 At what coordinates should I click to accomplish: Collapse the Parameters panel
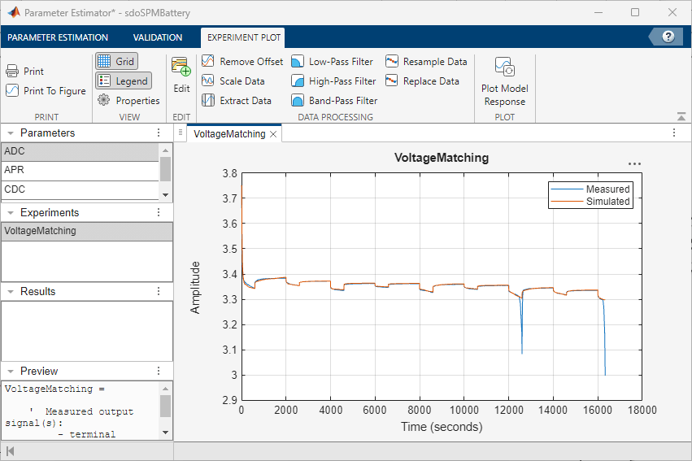coord(11,133)
